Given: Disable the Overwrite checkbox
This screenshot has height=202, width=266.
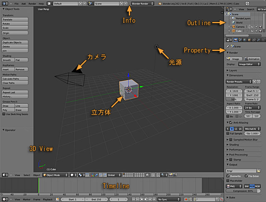Looking at the screenshot, I should (x=228, y=176).
